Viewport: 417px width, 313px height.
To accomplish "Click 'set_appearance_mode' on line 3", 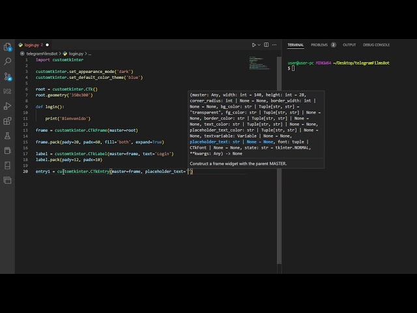I will pos(92,72).
